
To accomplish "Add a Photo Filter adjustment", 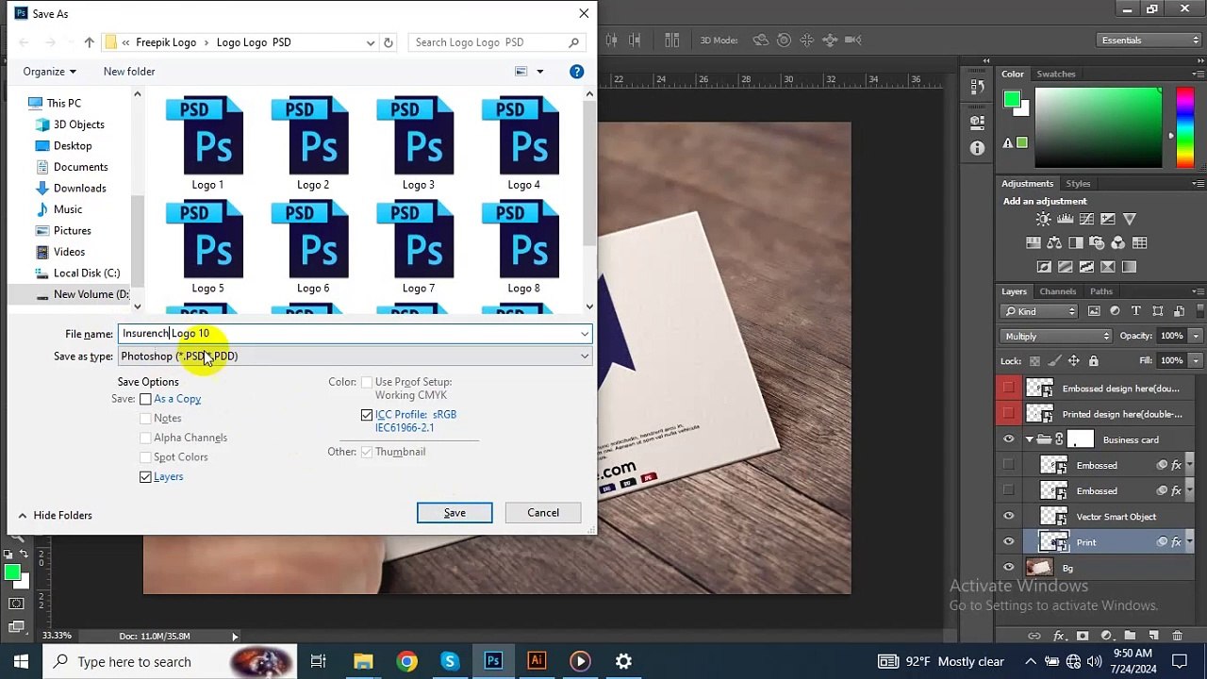I will pyautogui.click(x=1097, y=243).
